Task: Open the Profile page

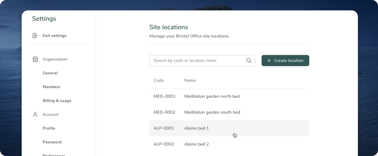Action: tap(49, 128)
